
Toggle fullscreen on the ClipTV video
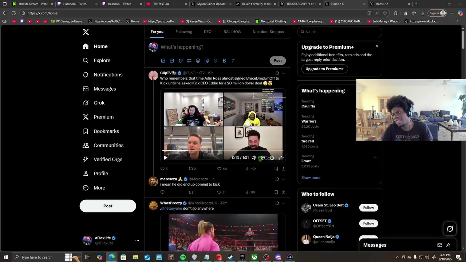pos(281,158)
